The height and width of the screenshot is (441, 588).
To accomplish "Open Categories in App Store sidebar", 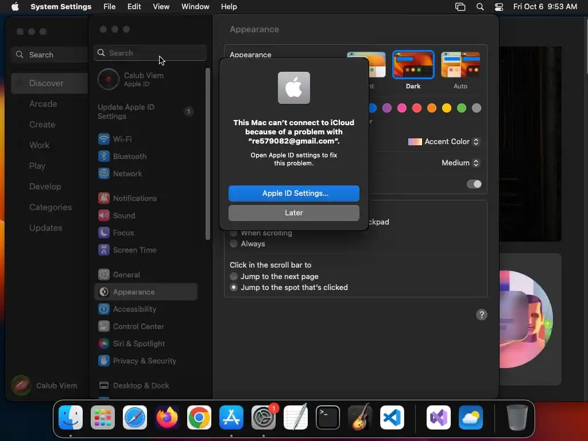I will point(51,207).
